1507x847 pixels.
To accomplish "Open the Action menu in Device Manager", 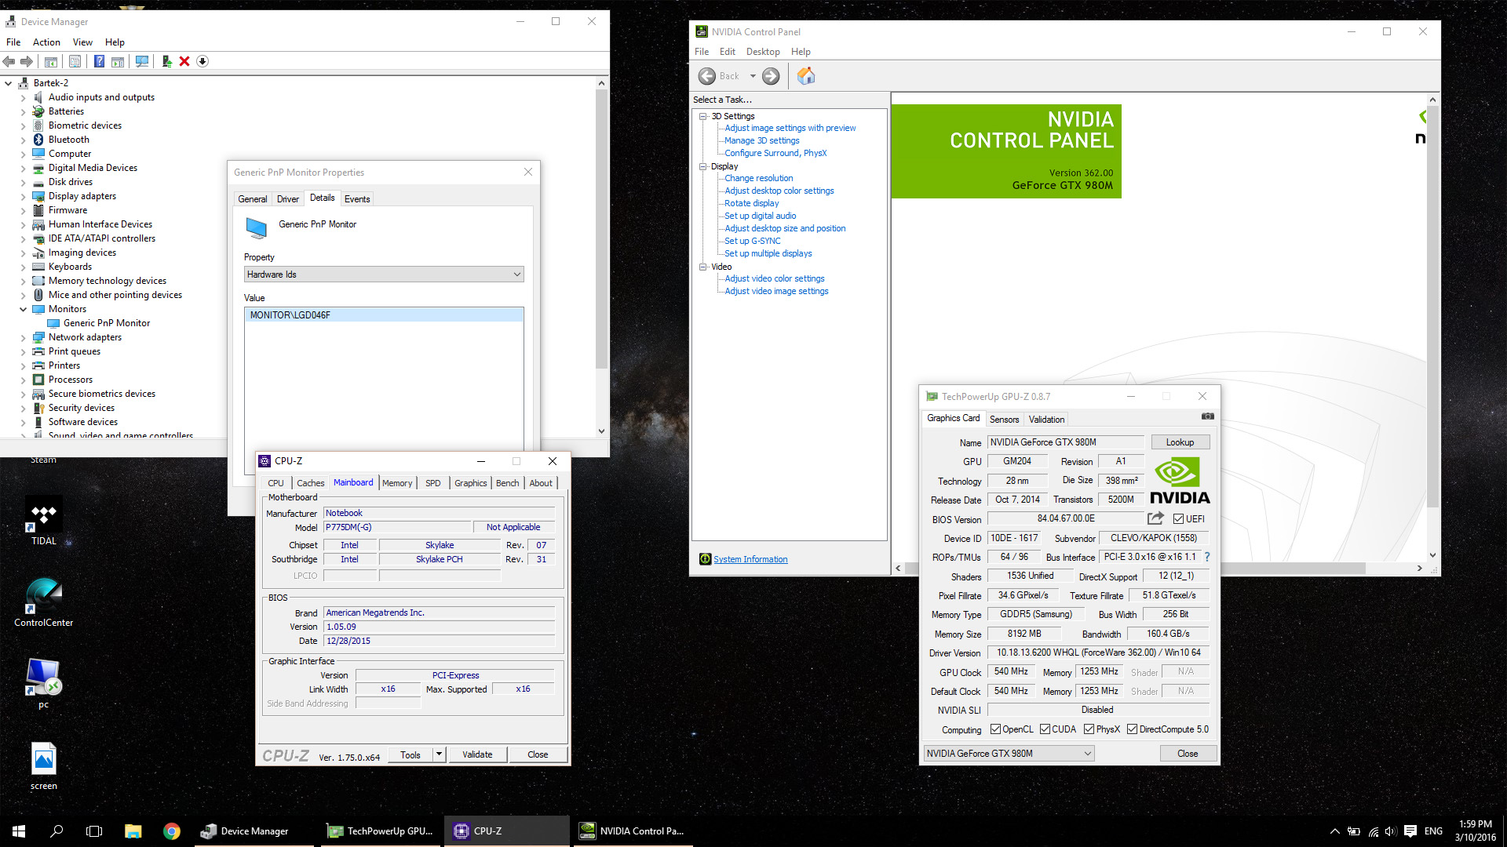I will [46, 42].
